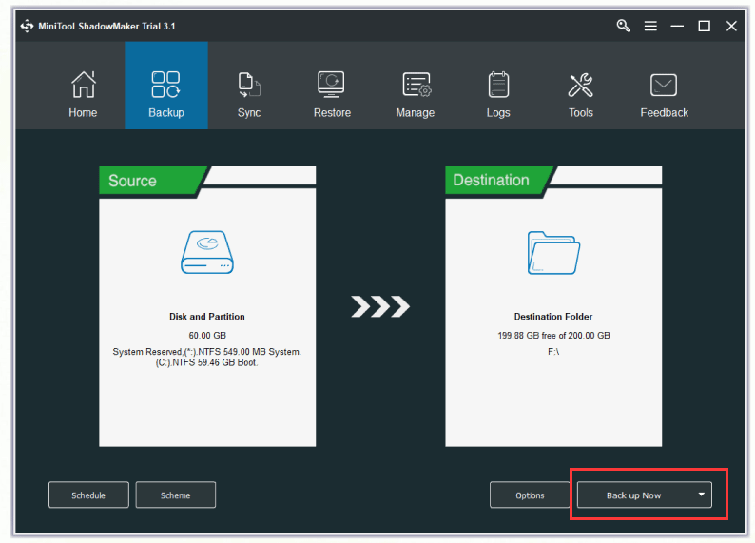Click the F:\ destination path

(553, 352)
